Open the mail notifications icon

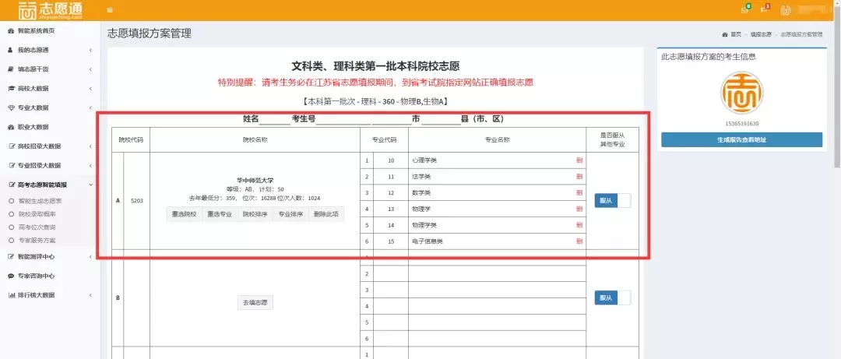pyautogui.click(x=744, y=10)
